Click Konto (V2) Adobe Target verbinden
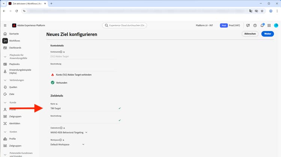Viewport: 281px width, 157px height. 74,75
